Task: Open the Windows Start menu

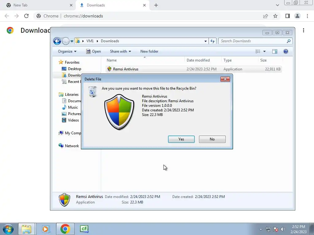Action: [x=8, y=229]
